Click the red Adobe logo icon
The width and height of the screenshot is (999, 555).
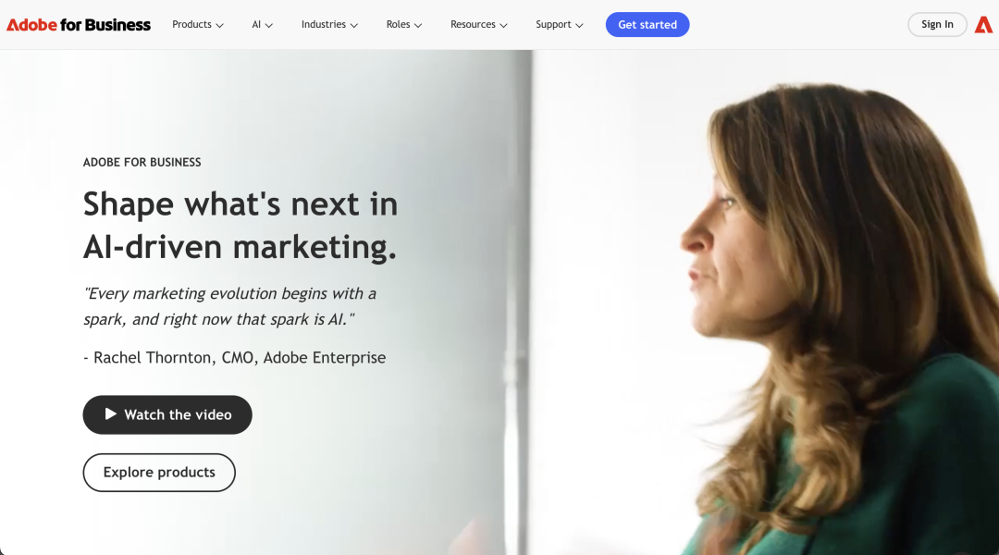(983, 25)
